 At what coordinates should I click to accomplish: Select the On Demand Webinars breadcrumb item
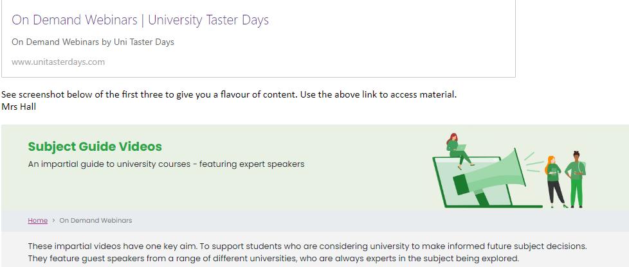[96, 221]
